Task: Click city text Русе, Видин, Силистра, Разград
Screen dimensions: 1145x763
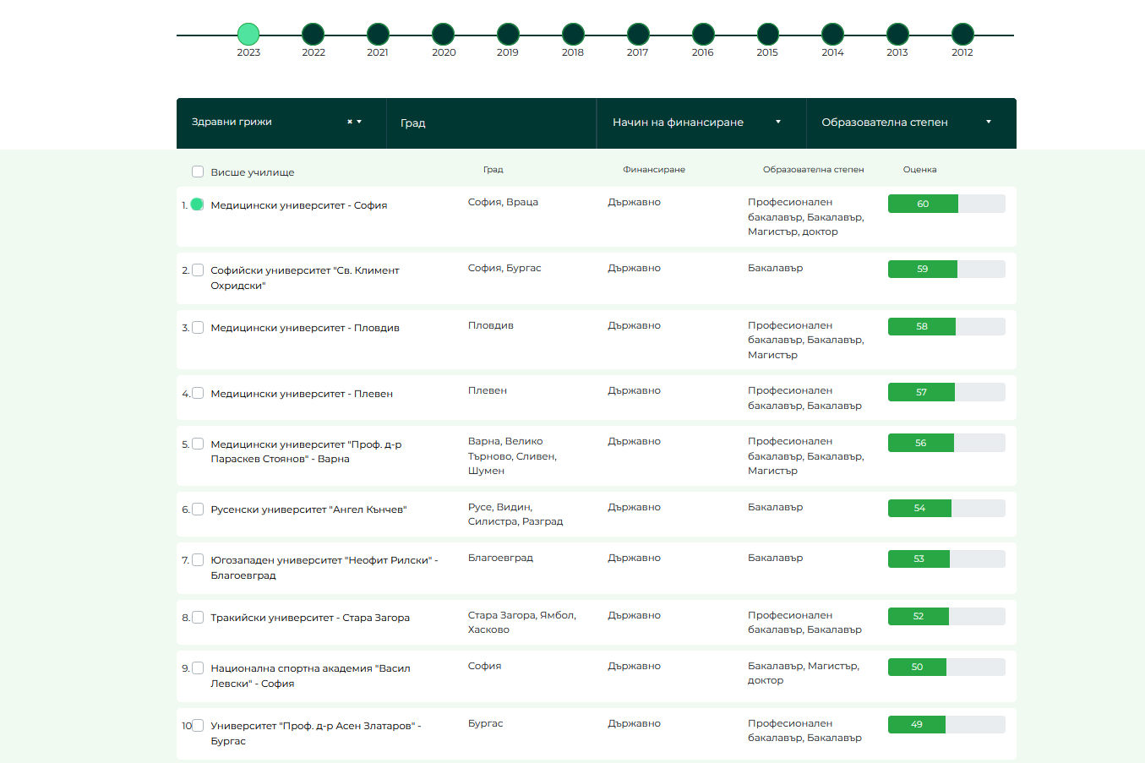Action: (515, 515)
